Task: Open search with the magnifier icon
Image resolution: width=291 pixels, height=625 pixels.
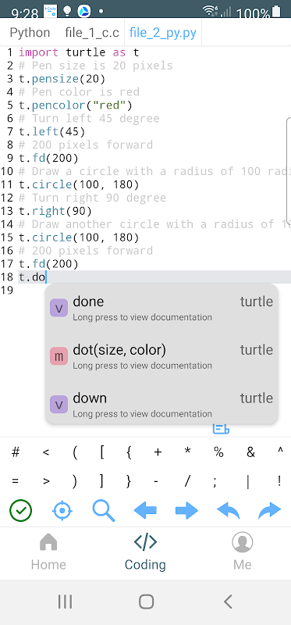Action: pyautogui.click(x=104, y=510)
